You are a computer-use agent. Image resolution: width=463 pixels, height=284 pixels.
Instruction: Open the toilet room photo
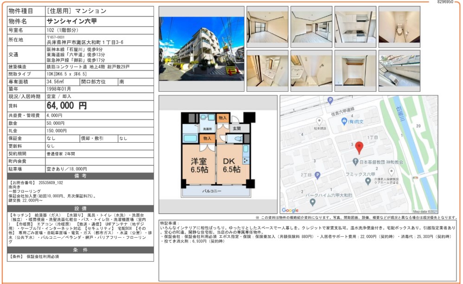pos(399,27)
